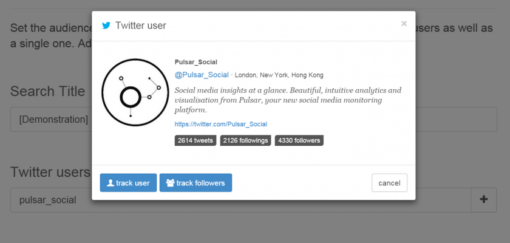The width and height of the screenshot is (510, 243).
Task: Click the London, New York, Hong Kong location
Action: pyautogui.click(x=279, y=75)
